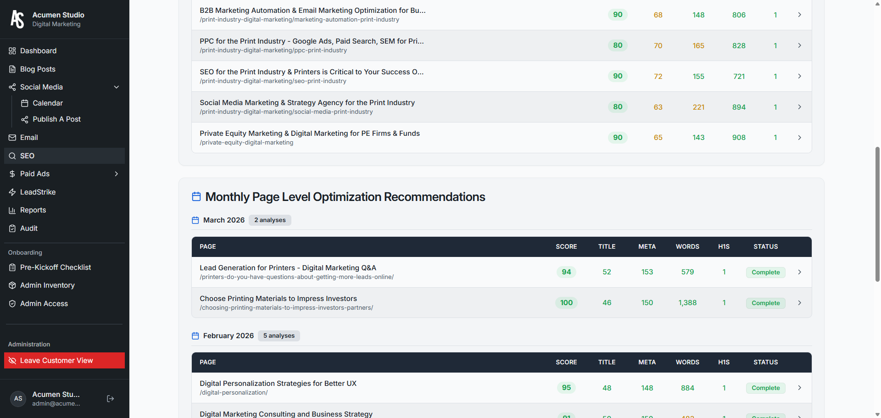The height and width of the screenshot is (418, 881).
Task: Click '/private-equity-digital-marketing' URL text
Action: point(246,143)
